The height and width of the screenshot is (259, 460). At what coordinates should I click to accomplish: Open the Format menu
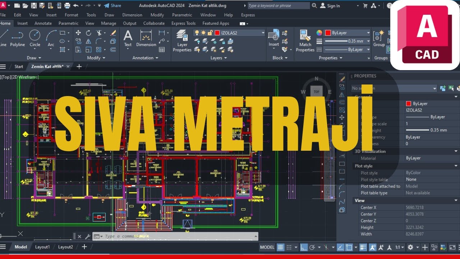pos(72,15)
